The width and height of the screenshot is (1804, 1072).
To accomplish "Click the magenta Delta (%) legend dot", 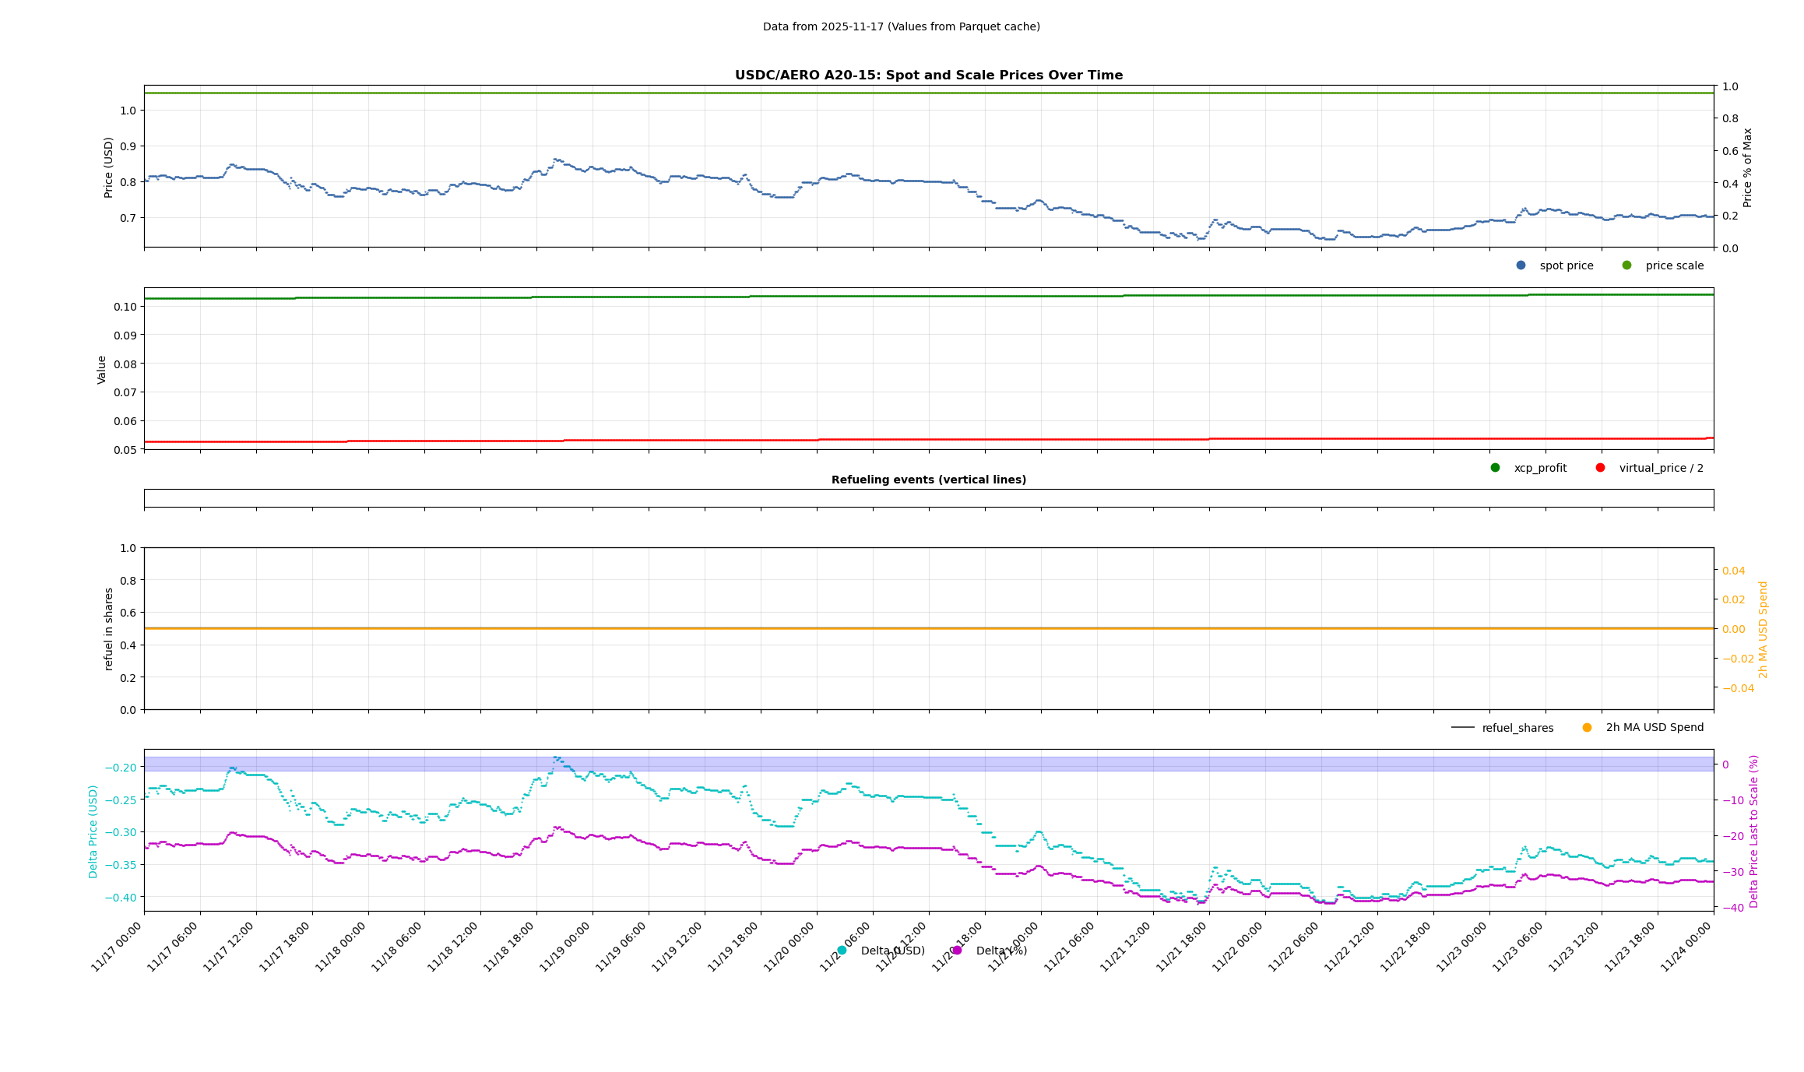I will tap(957, 951).
